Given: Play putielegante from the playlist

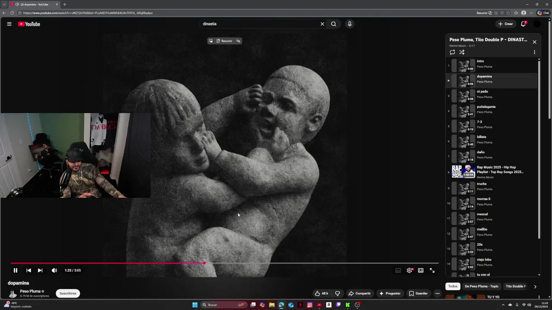Looking at the screenshot, I should click(492, 111).
